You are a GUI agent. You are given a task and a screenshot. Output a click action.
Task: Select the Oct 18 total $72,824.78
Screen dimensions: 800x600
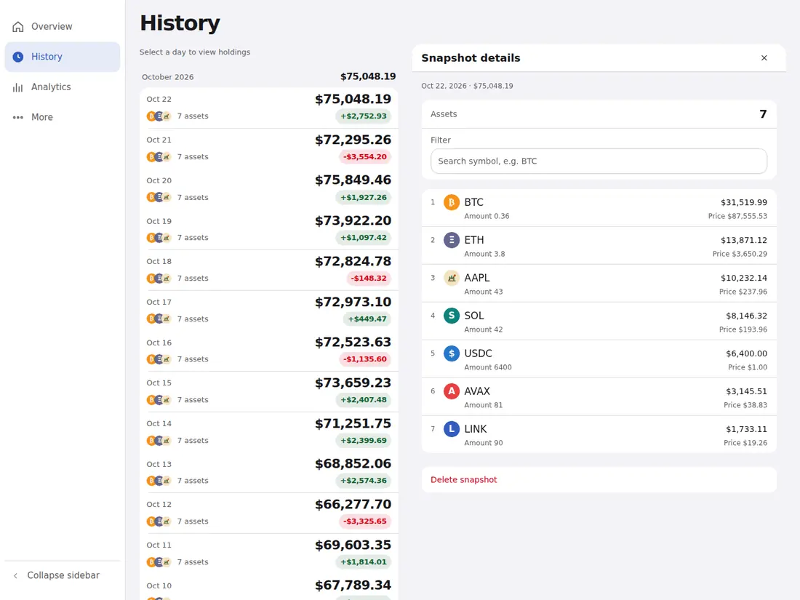click(x=353, y=261)
